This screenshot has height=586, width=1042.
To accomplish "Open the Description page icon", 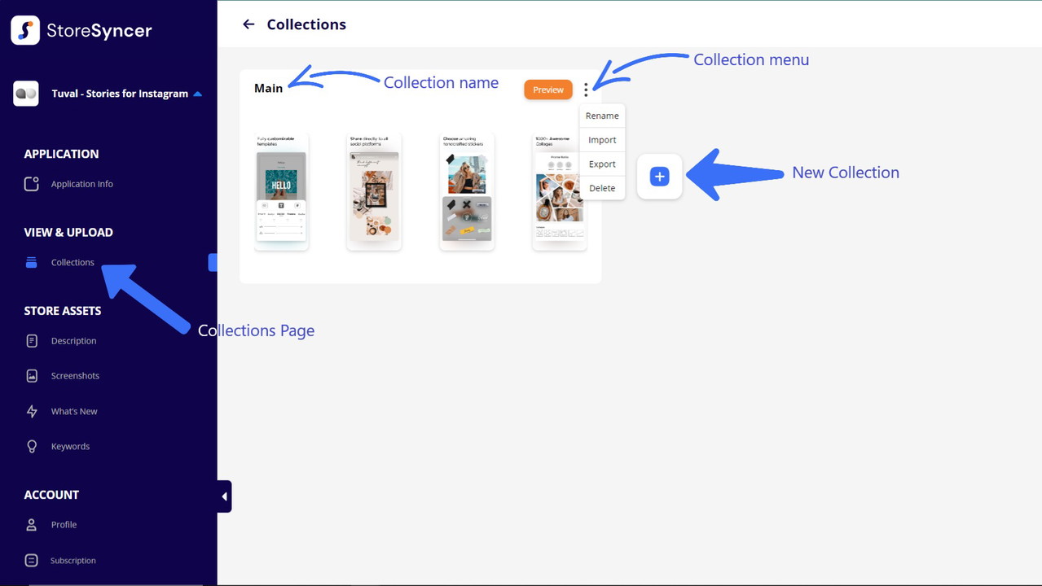I will pos(32,341).
